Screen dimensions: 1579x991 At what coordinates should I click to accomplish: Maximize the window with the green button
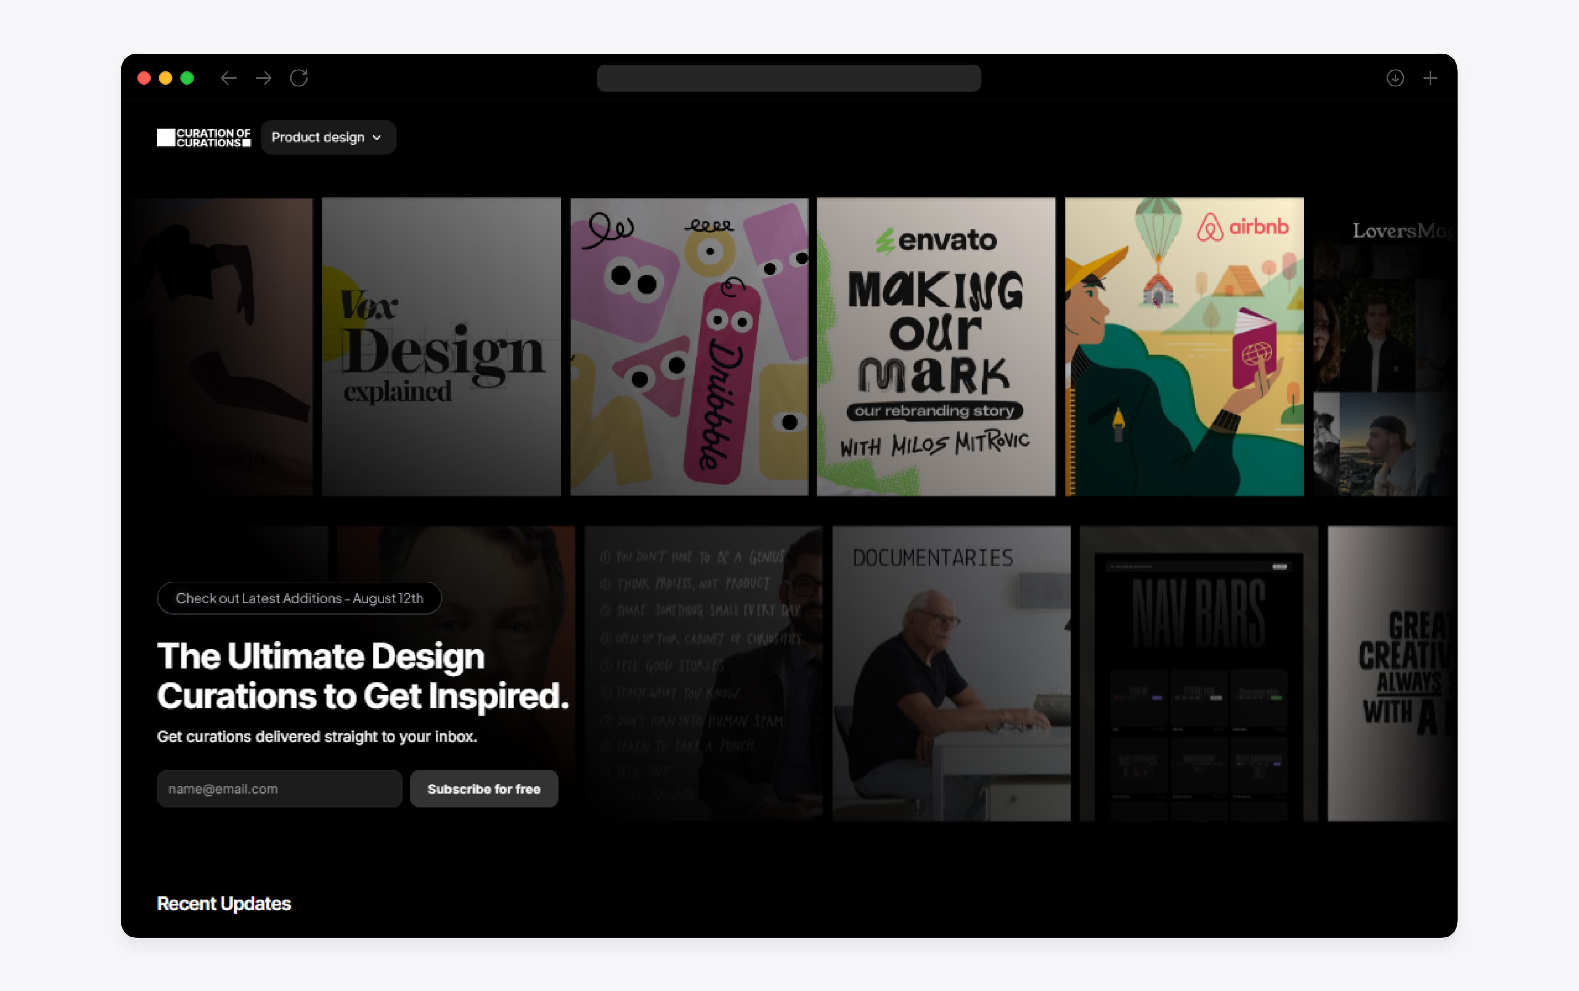(x=187, y=78)
